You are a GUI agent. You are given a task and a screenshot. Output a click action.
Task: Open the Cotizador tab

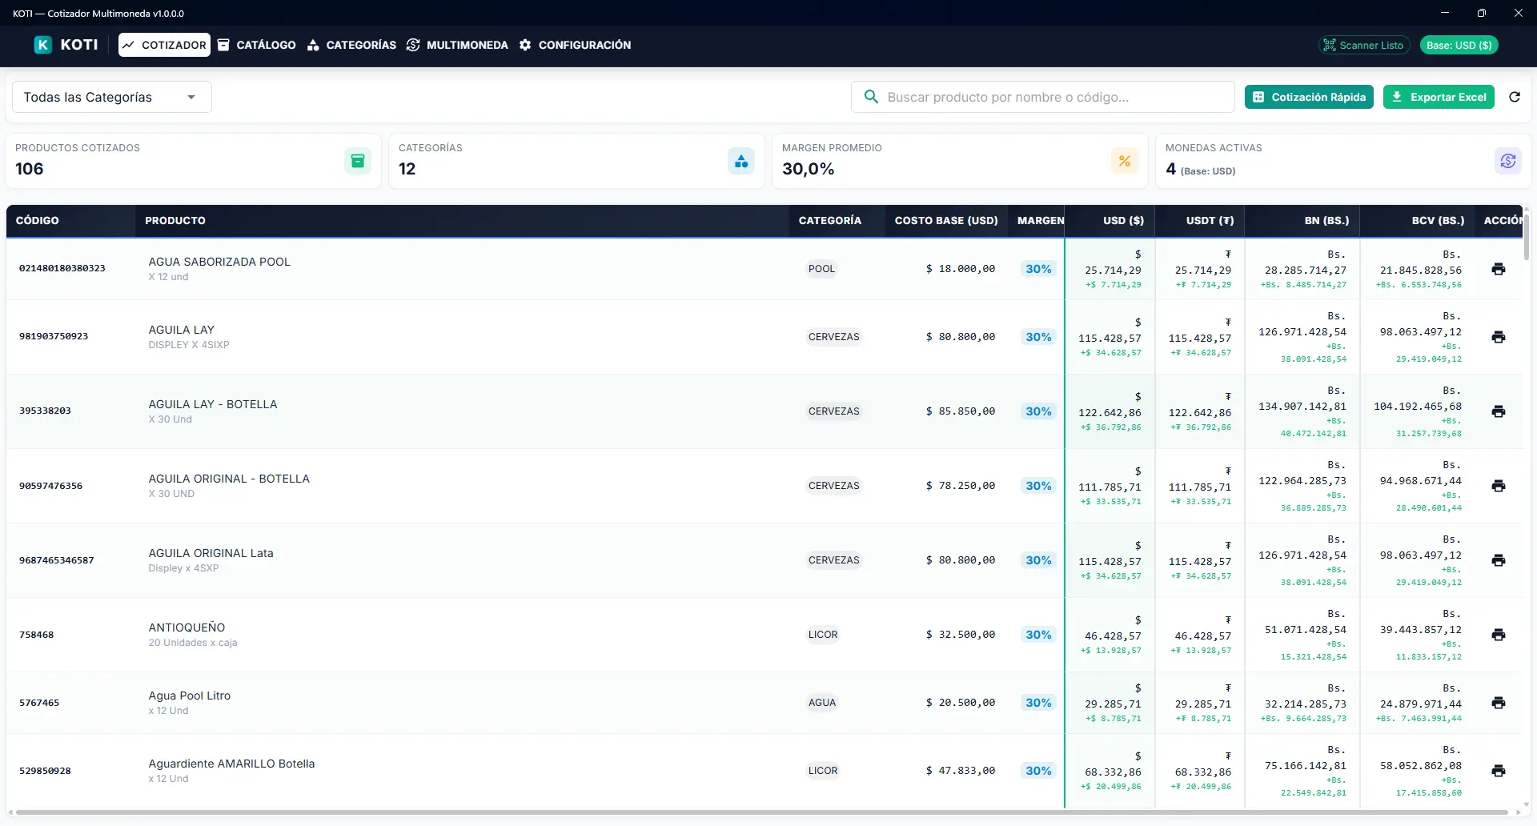(164, 45)
